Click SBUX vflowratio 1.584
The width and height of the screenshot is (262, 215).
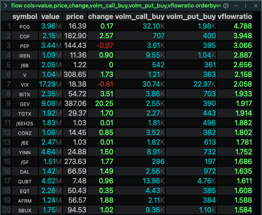click(235, 210)
